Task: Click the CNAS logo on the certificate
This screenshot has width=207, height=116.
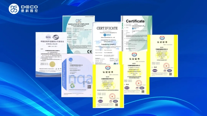Action: click(56, 37)
